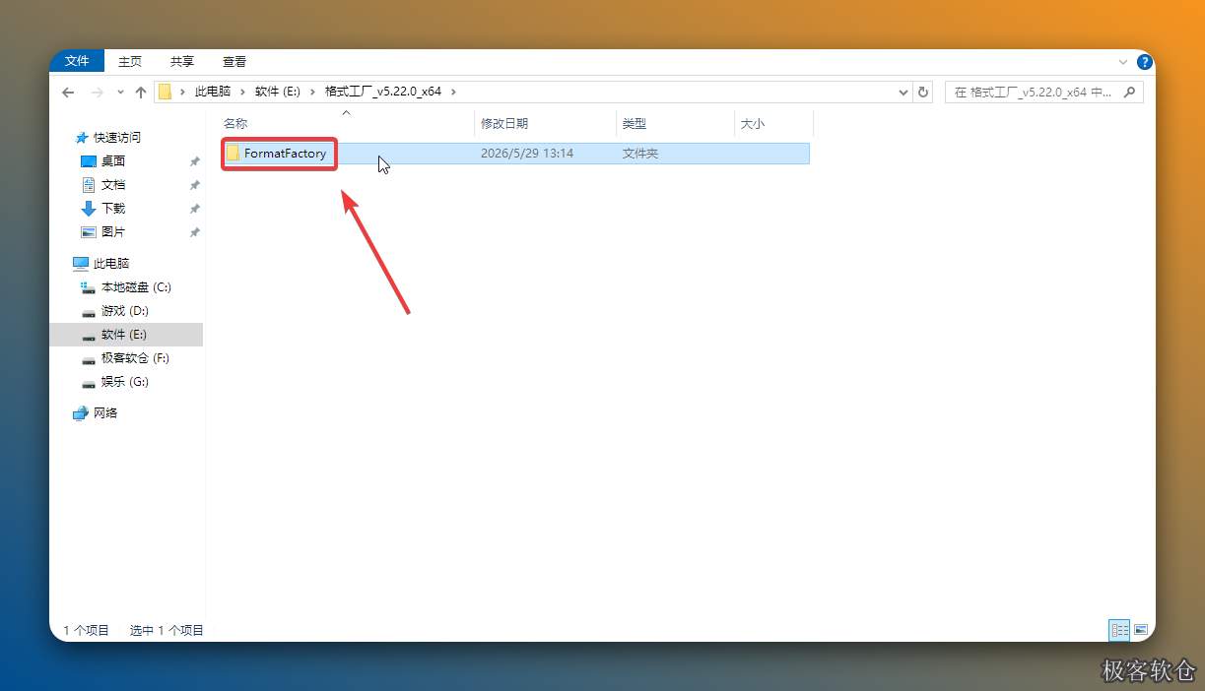Click the 1 个项目 status text
Viewport: 1205px width, 691px height.
tap(87, 630)
